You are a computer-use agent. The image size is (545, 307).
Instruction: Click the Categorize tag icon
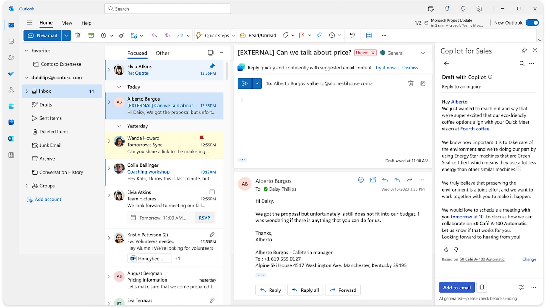(286, 35)
